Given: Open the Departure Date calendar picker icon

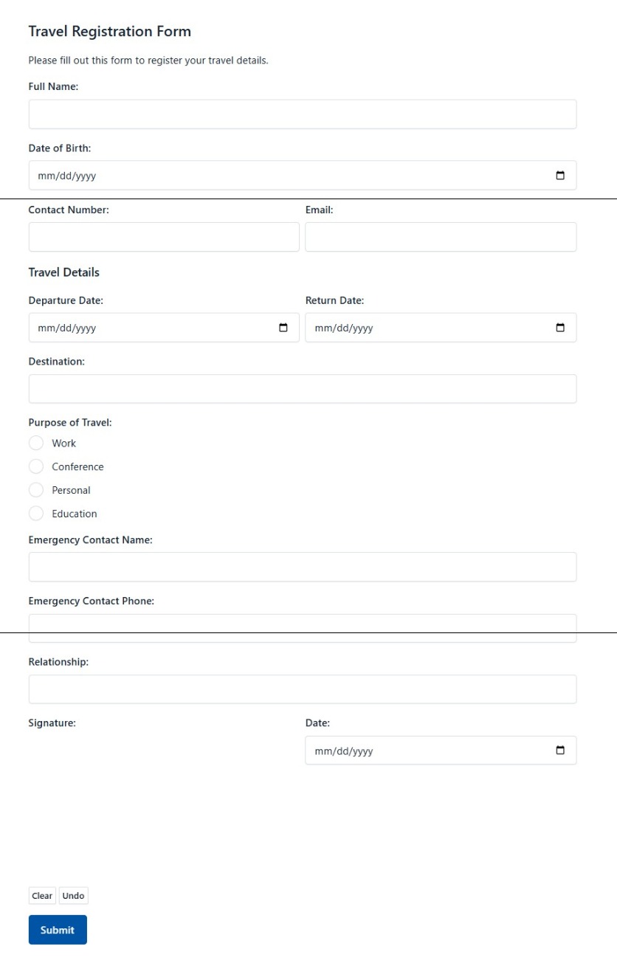Looking at the screenshot, I should 284,327.
